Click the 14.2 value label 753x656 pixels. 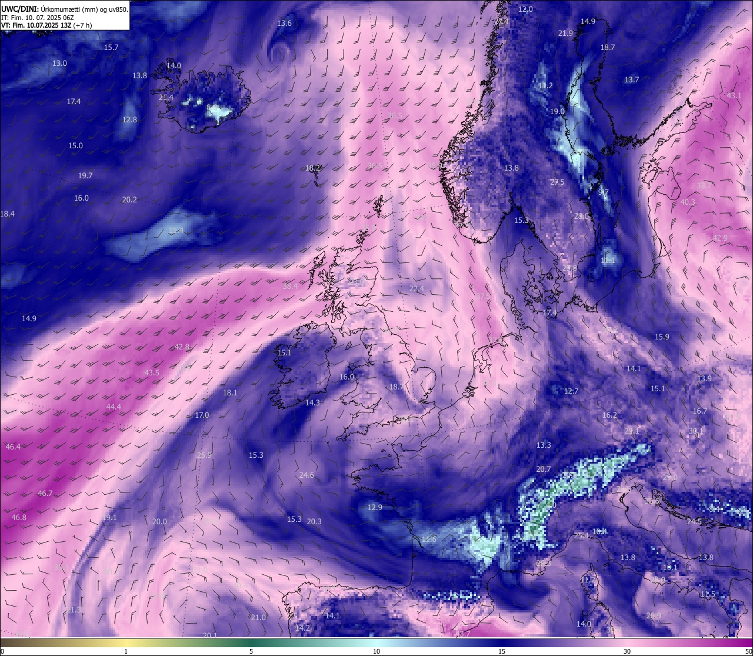tap(302, 628)
